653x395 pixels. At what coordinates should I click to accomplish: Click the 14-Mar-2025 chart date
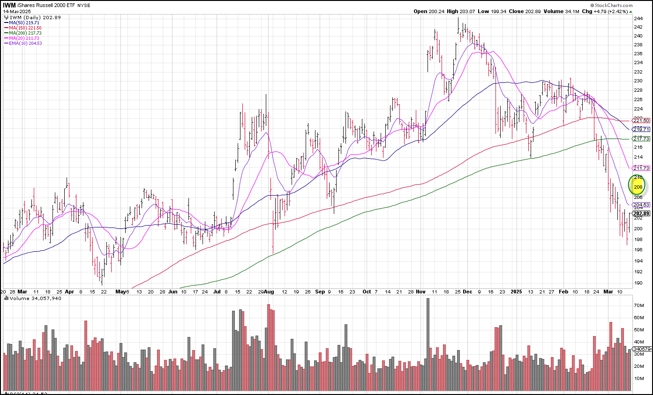pyautogui.click(x=16, y=11)
